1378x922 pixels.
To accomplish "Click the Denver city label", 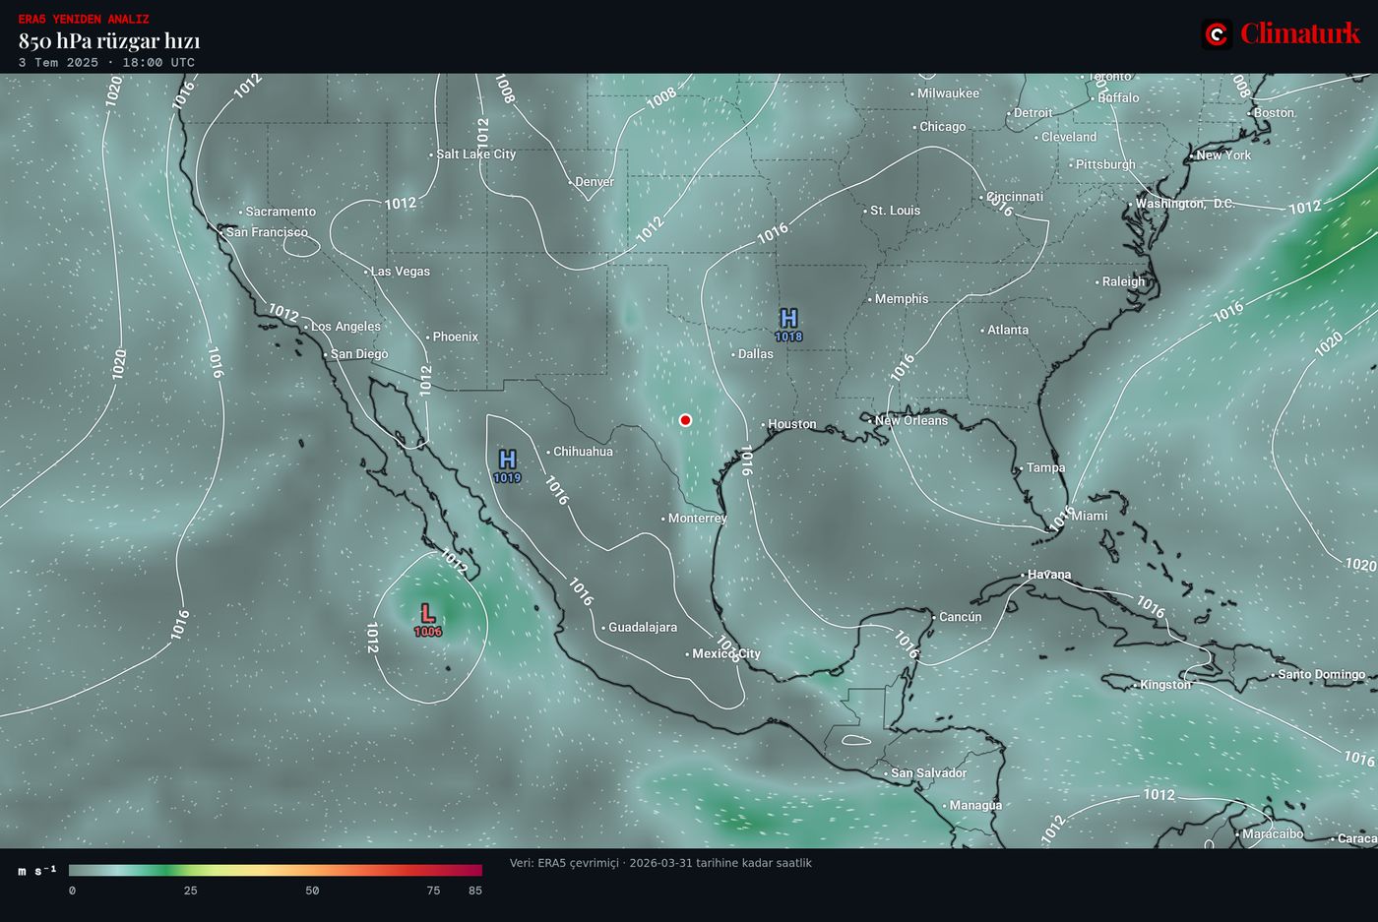I will point(594,181).
